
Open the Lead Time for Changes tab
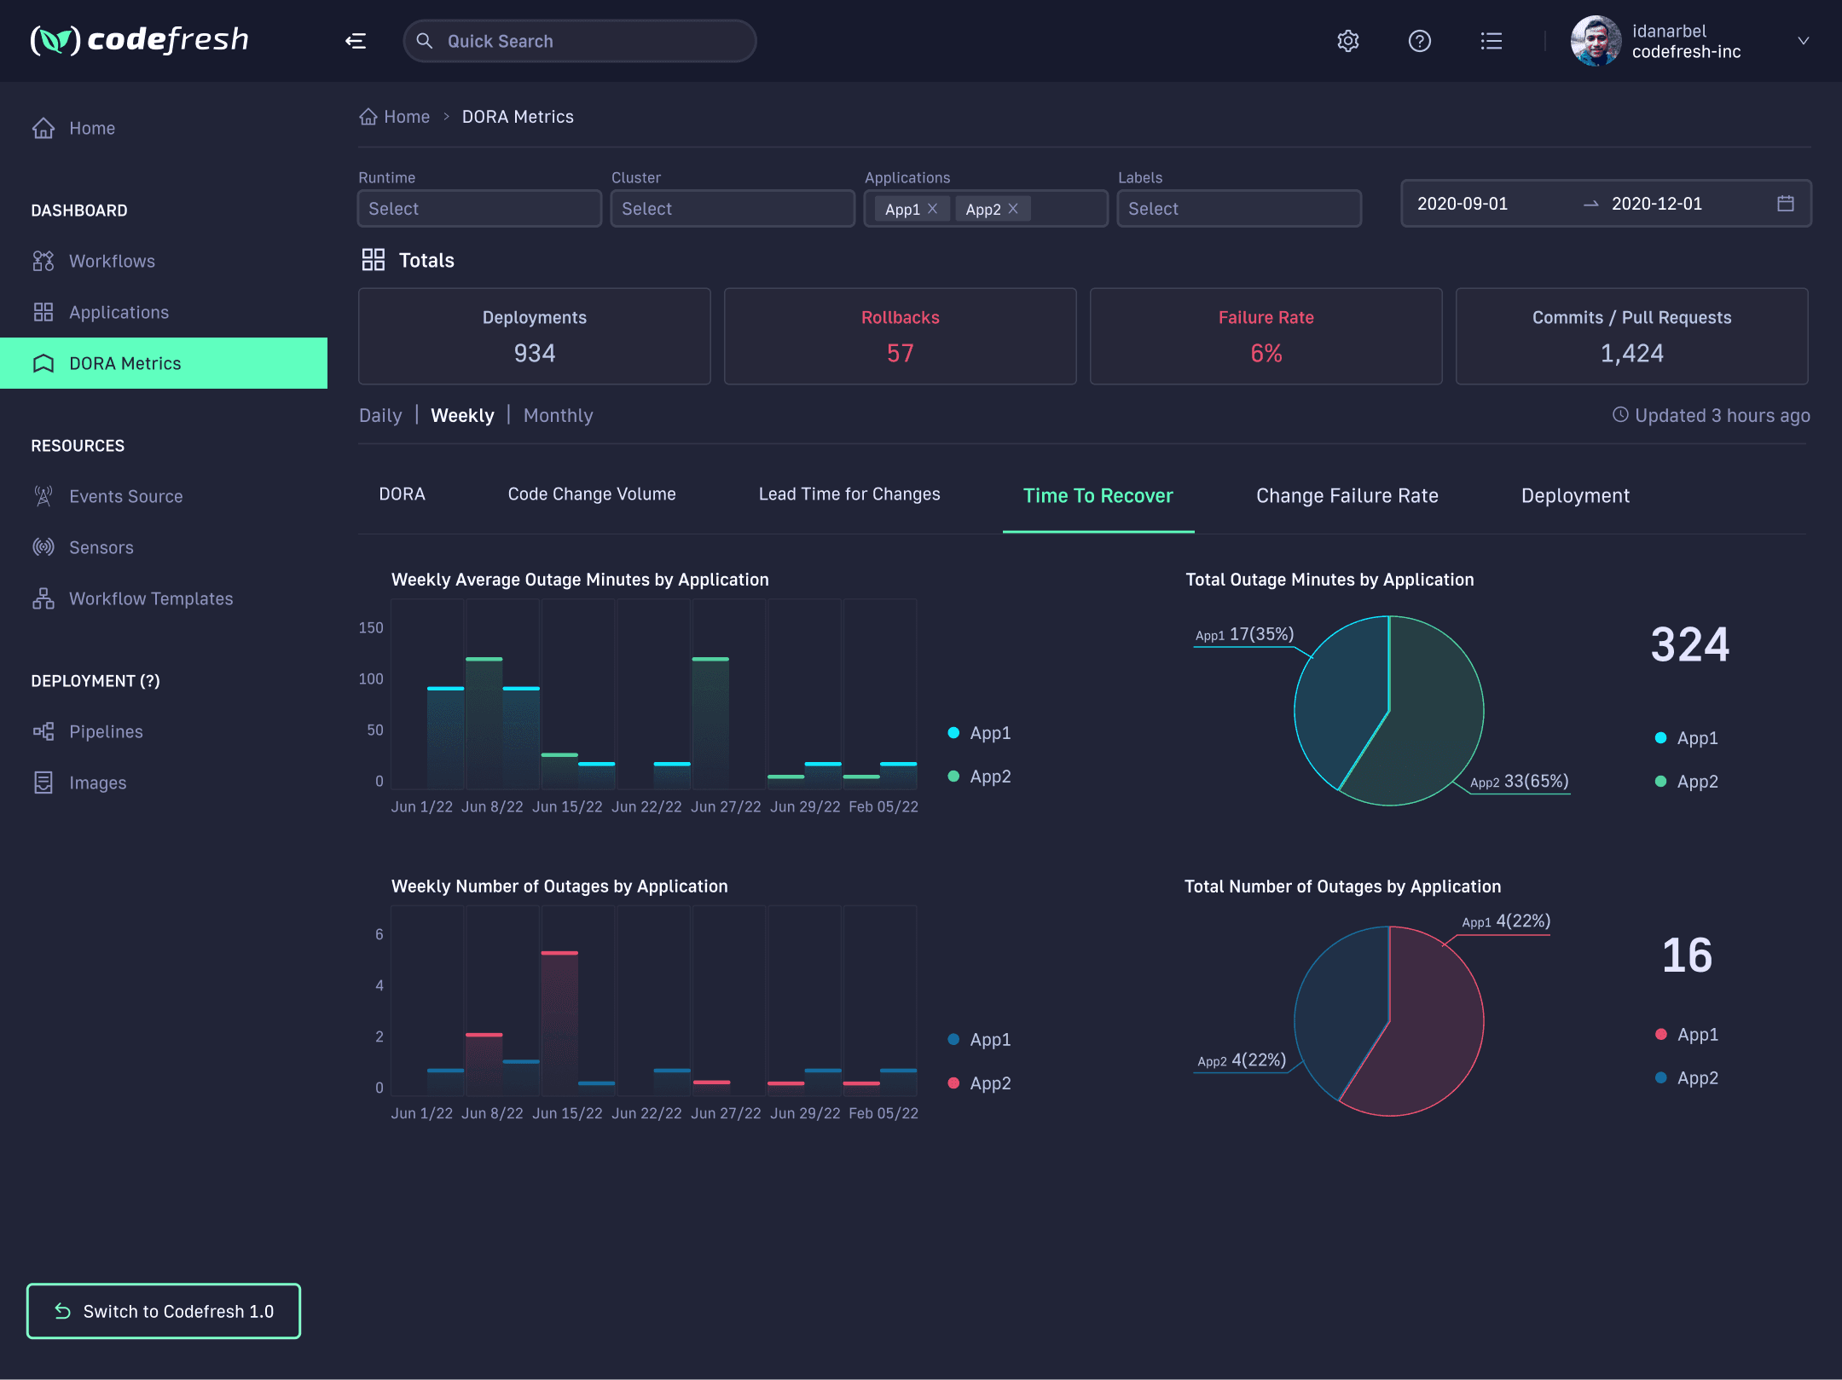[849, 494]
